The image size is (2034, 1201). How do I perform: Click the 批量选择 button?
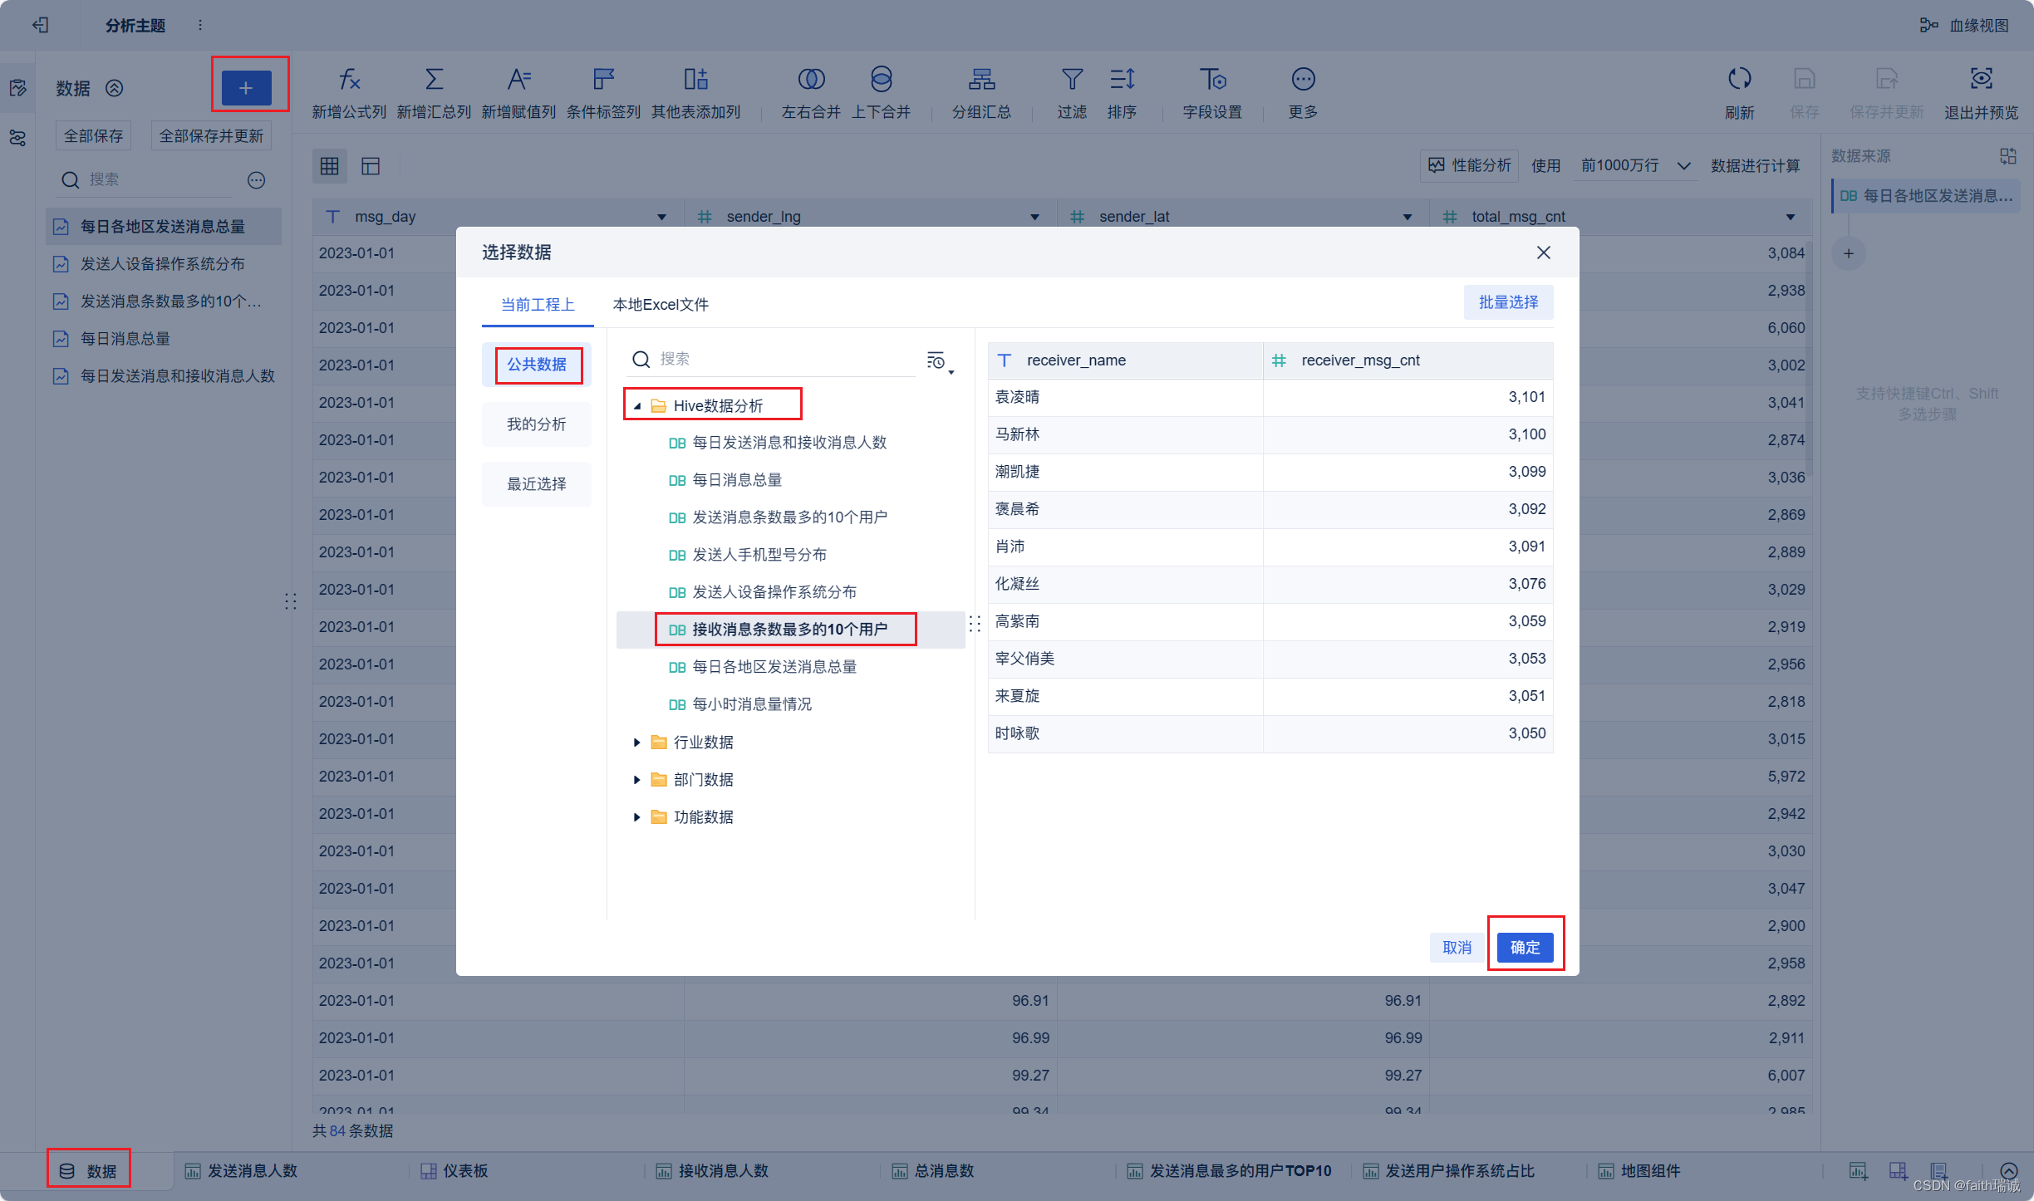[x=1507, y=302]
